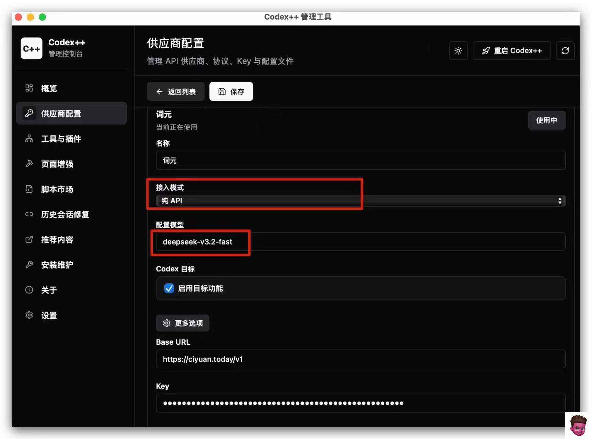Open 推荐内容 sidebar entry
Screen dimensions: 592x439
[71, 239]
